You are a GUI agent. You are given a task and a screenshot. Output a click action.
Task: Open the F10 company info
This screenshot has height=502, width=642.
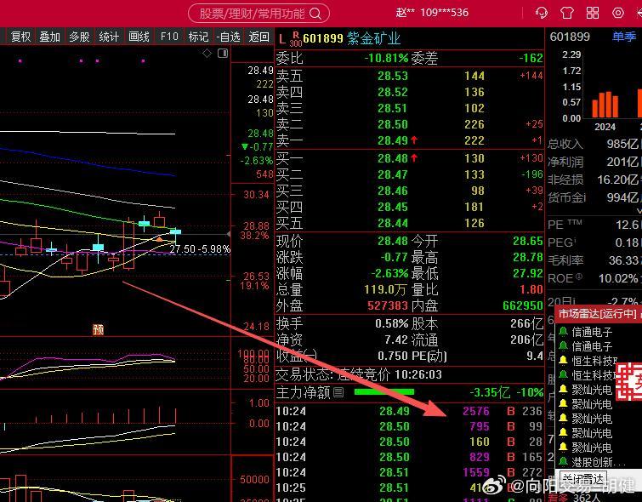coord(169,37)
